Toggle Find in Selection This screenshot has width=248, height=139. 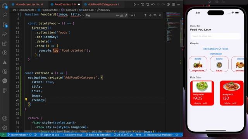tap(155, 15)
